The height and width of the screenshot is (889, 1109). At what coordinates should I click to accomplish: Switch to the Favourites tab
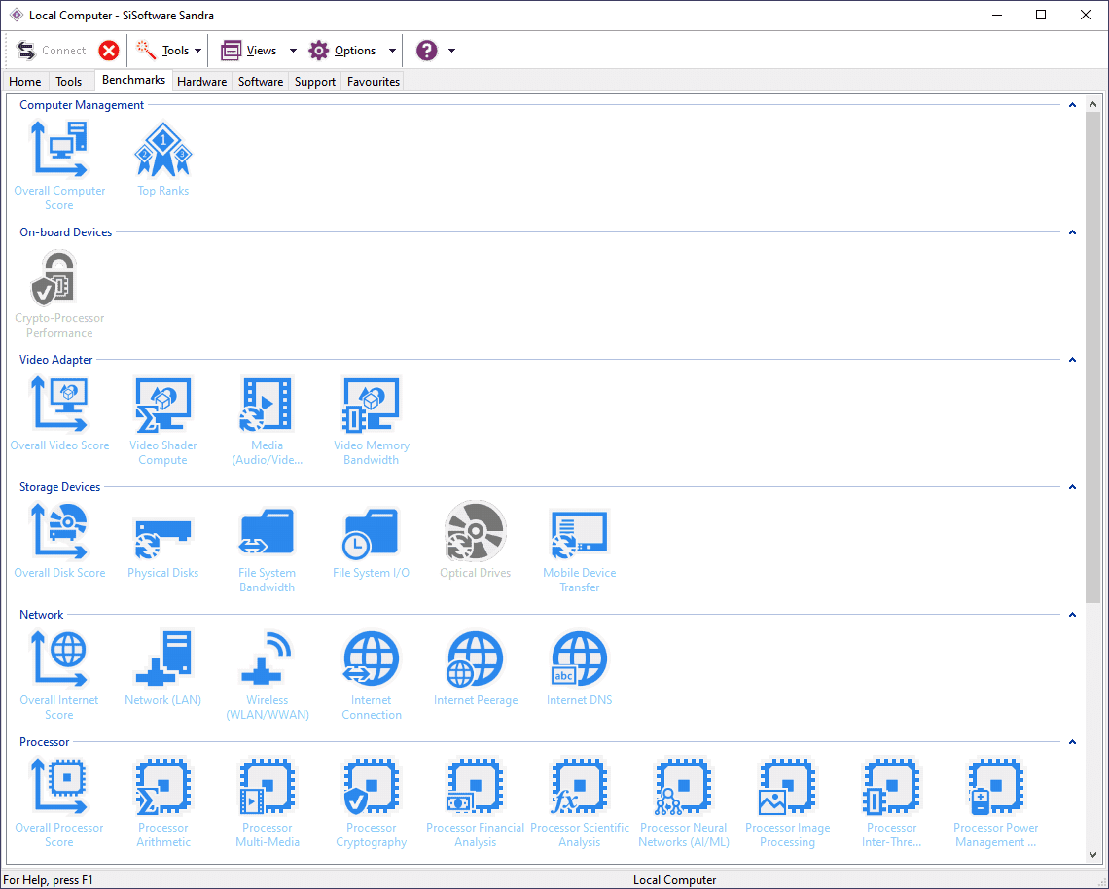[374, 82]
